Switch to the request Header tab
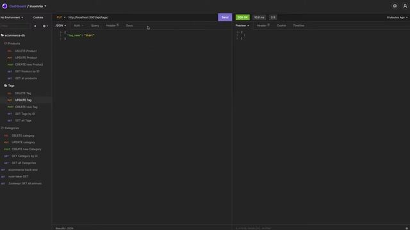Image resolution: width=410 pixels, height=230 pixels. [112, 26]
